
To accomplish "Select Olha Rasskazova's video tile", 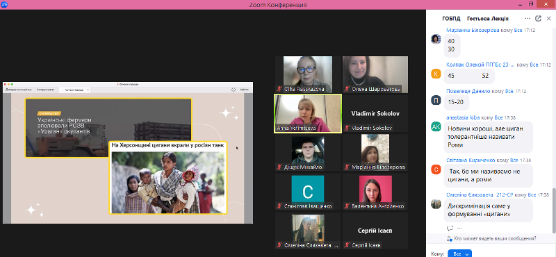I will 308,74.
